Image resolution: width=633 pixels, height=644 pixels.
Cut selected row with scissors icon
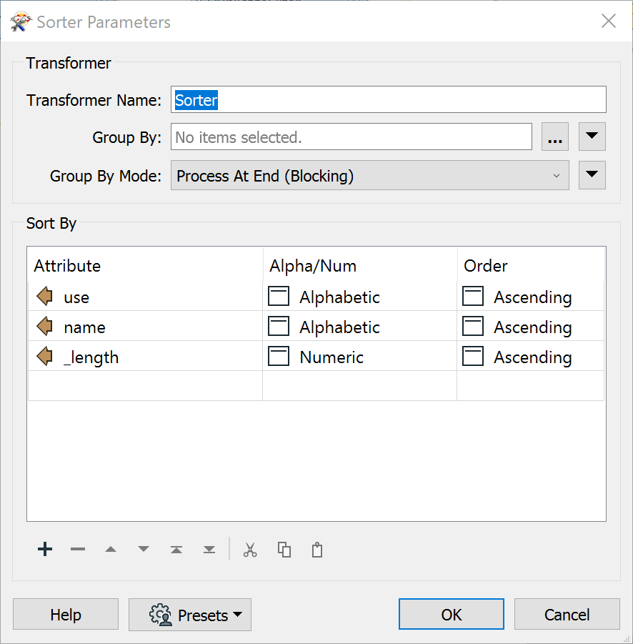click(249, 549)
